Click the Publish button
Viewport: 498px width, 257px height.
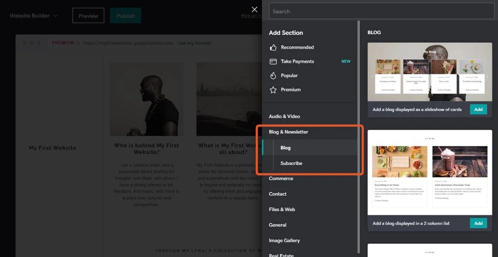[x=125, y=16]
